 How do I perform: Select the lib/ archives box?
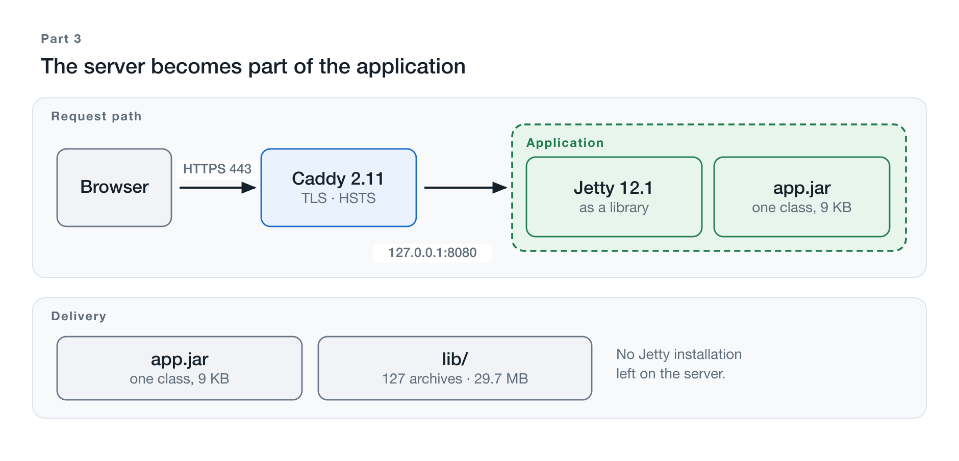(x=455, y=368)
